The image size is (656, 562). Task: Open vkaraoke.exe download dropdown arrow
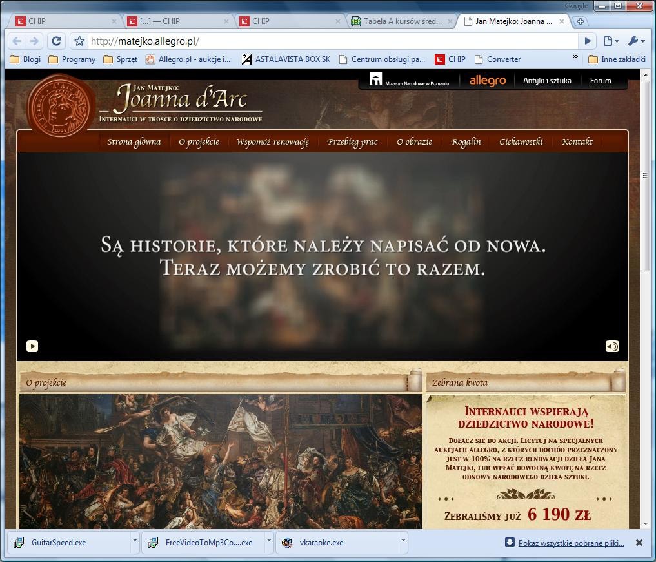point(403,540)
